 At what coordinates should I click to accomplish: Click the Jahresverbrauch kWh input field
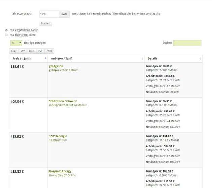coord(49,14)
